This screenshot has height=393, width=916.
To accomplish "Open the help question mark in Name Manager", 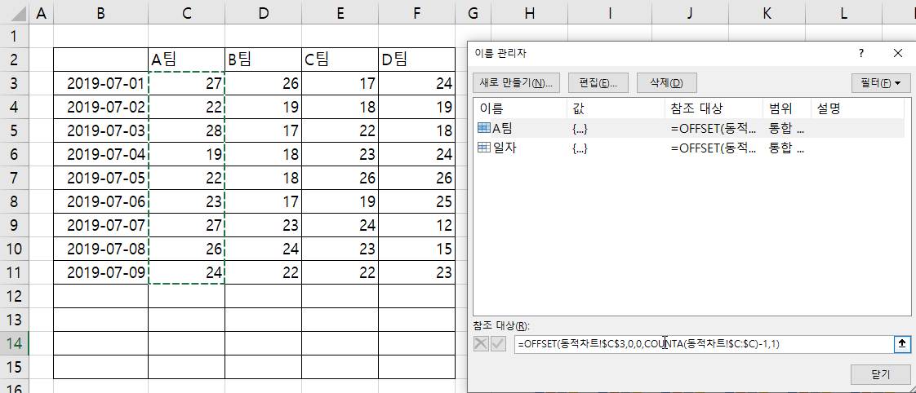I will pyautogui.click(x=860, y=54).
